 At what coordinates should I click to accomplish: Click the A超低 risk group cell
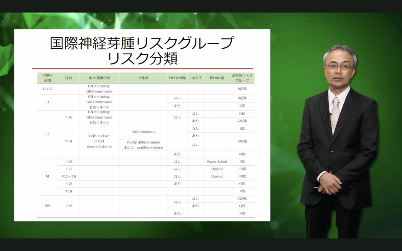(x=242, y=89)
